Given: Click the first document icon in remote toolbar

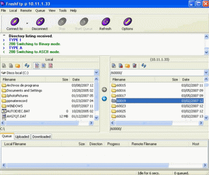Looking at the screenshot, I should tap(114, 65).
